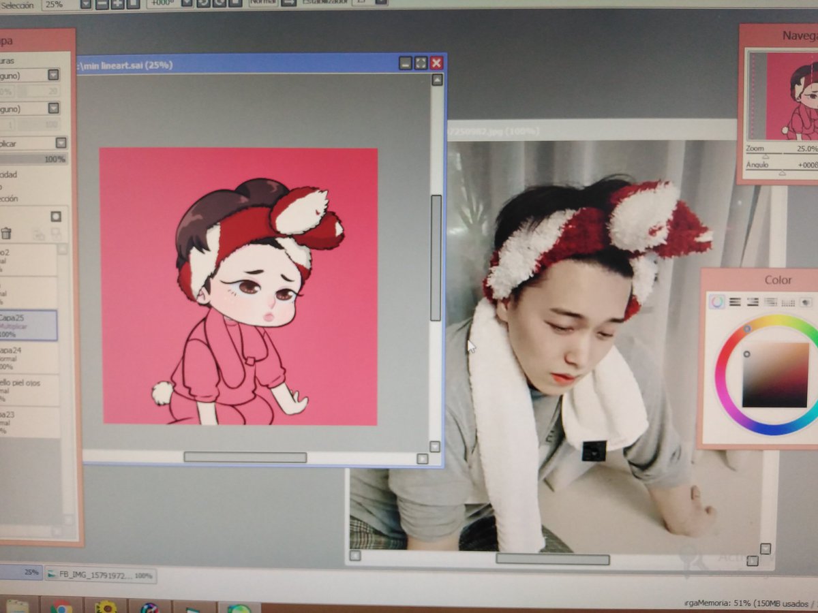Open Chrome from the Windows taskbar
The image size is (818, 613).
pos(61,607)
